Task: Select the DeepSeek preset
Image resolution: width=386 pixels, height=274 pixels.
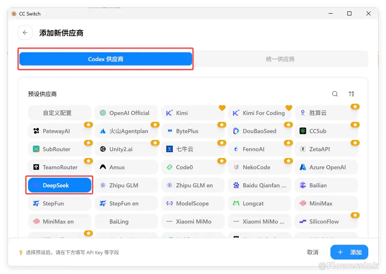Action: tap(60, 185)
